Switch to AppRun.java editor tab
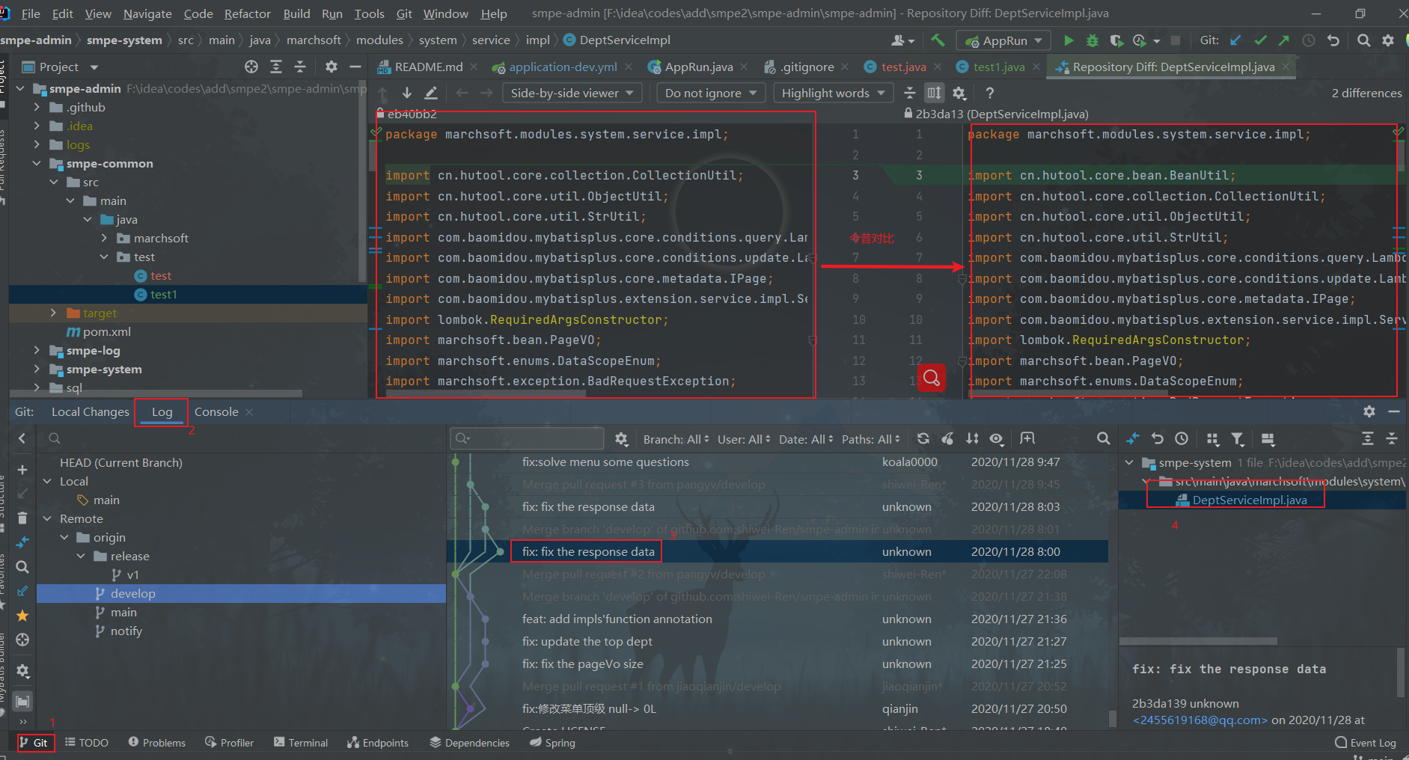 click(698, 67)
